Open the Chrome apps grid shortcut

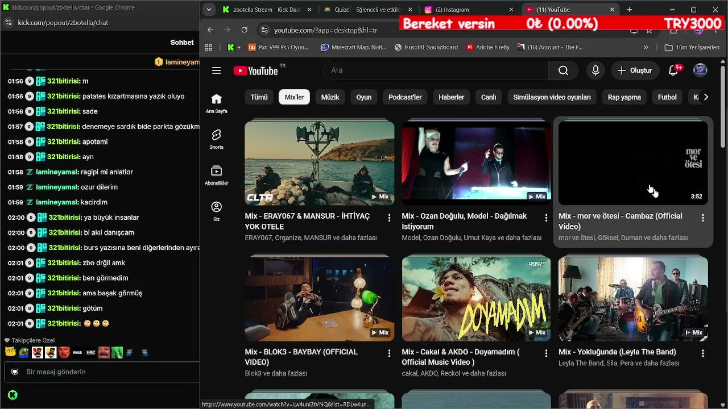(x=209, y=47)
